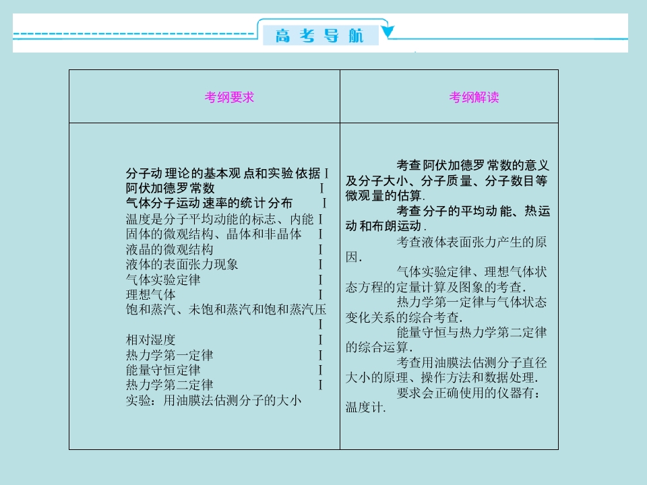
Task: Select the 考纲解读 column heading
Action: click(474, 97)
